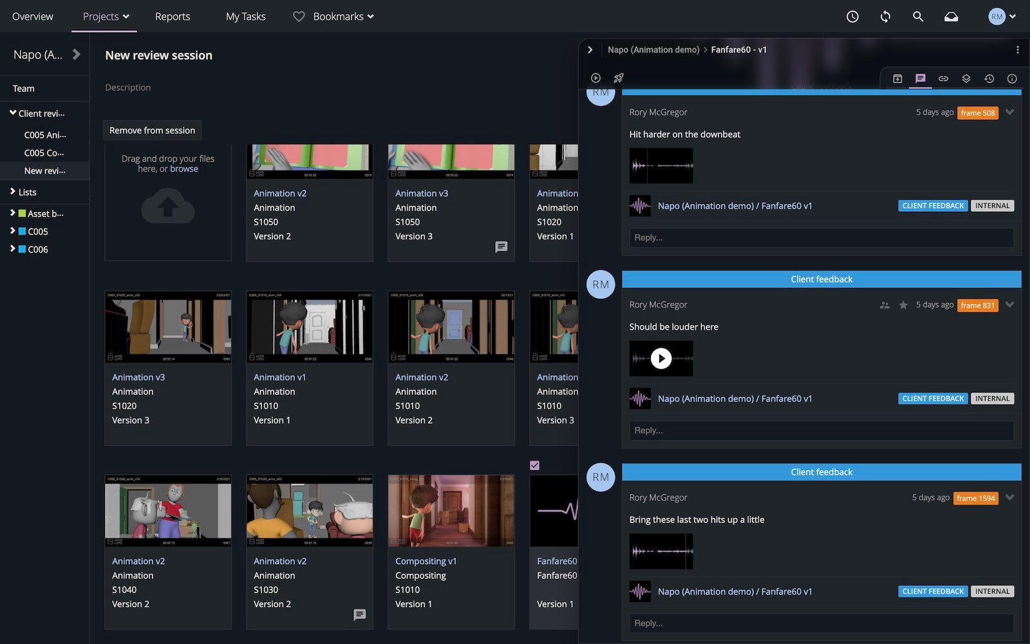
Task: Open the search magnifier in top bar
Action: pyautogui.click(x=918, y=17)
